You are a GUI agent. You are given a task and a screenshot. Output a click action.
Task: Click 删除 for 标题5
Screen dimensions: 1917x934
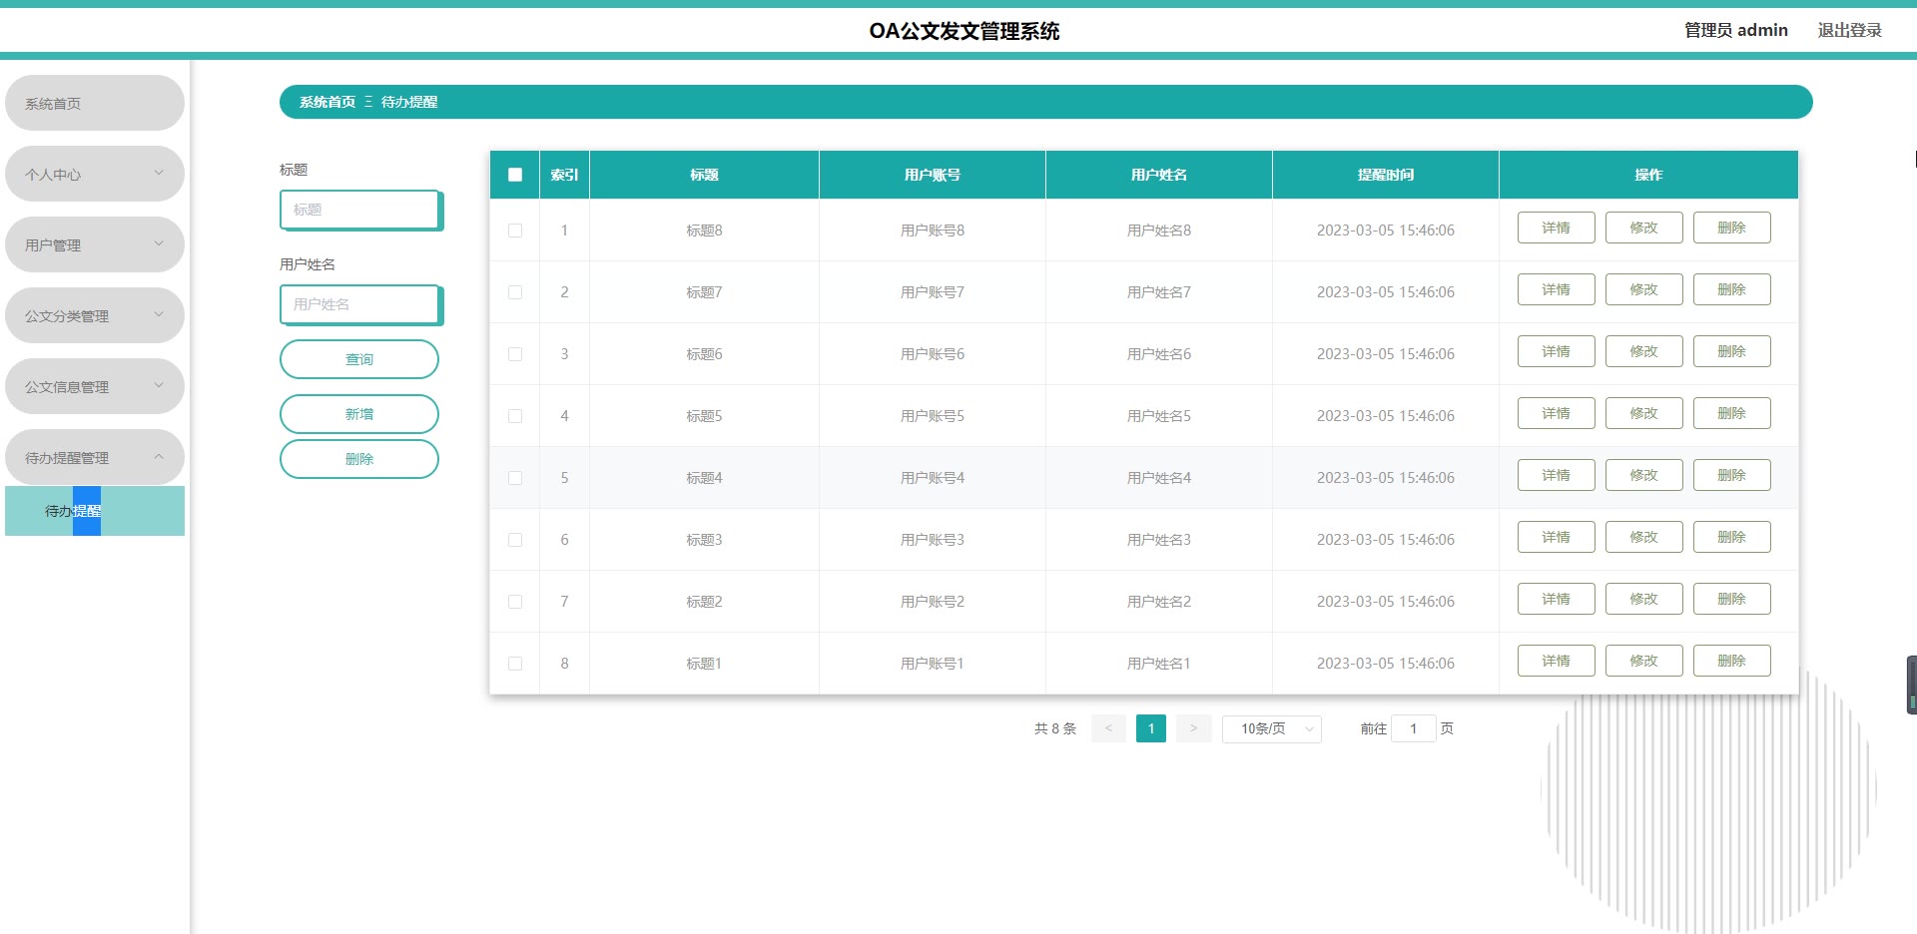tap(1731, 413)
